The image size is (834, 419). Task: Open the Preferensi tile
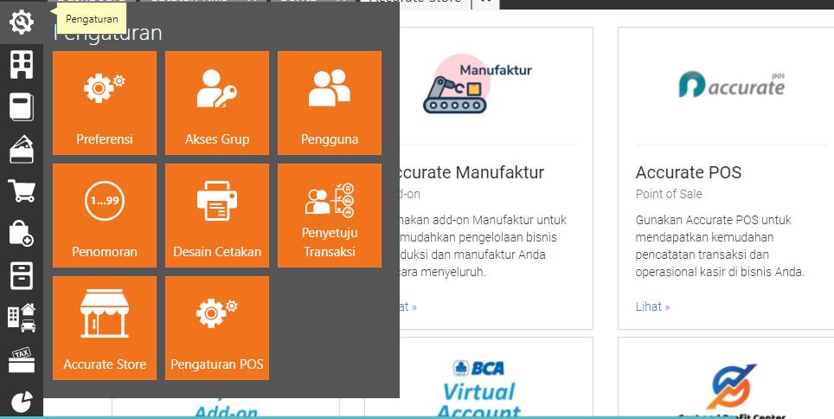105,103
